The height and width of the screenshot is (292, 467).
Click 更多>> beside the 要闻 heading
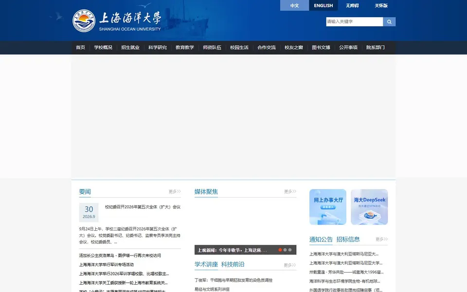coord(175,192)
